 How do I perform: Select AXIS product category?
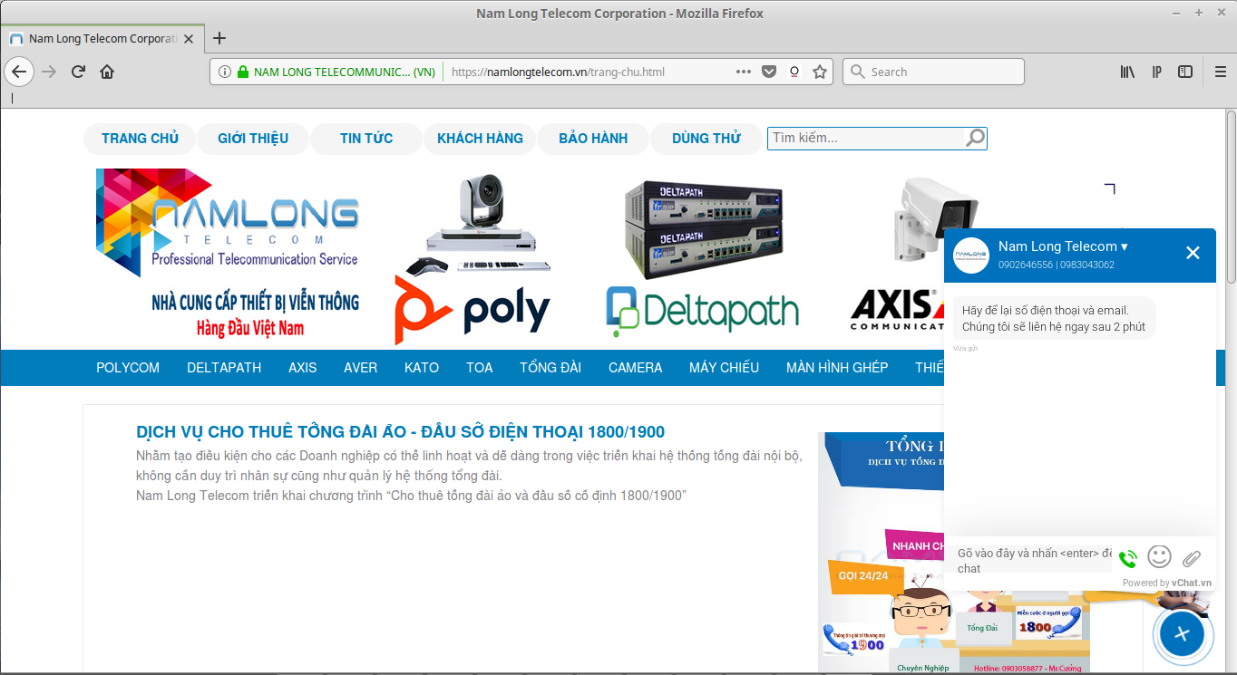coord(303,368)
